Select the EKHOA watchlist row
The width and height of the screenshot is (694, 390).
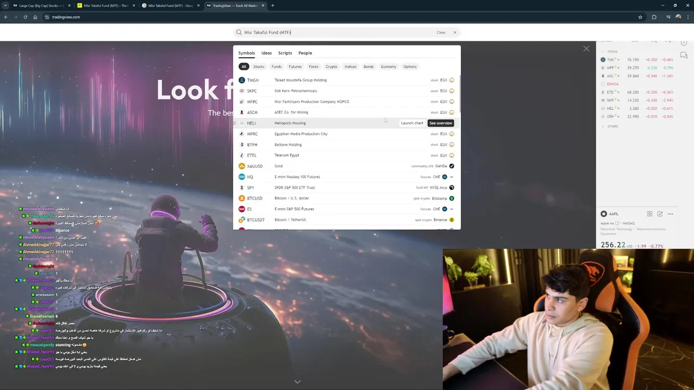[637, 84]
